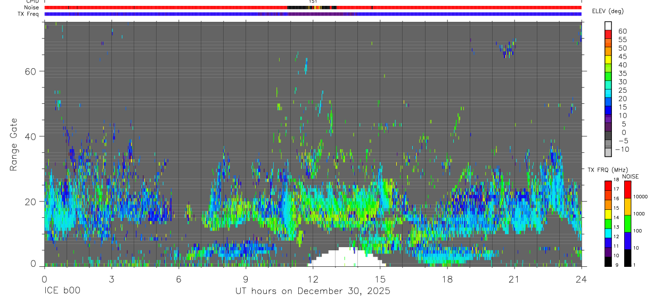
Task: Click the red Noise strip above the plot
Action: click(313, 7)
